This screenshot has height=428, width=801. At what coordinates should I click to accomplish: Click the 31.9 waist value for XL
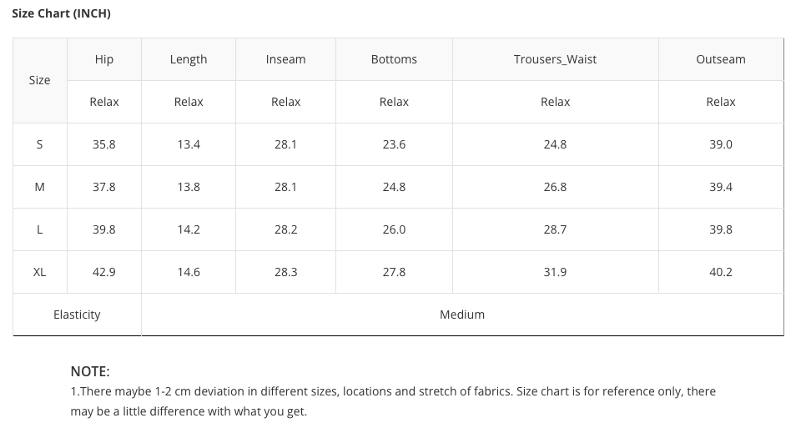coord(556,272)
